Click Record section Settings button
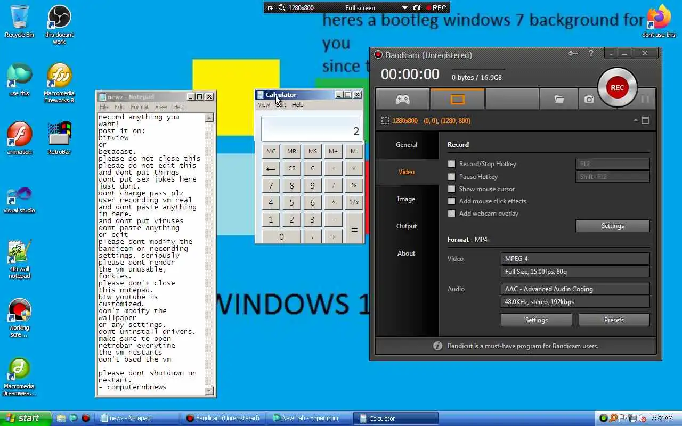Screen dimensions: 682x426 (x=612, y=226)
